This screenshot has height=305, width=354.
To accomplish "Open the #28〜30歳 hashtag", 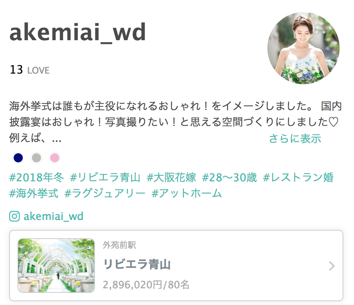I will (x=229, y=178).
